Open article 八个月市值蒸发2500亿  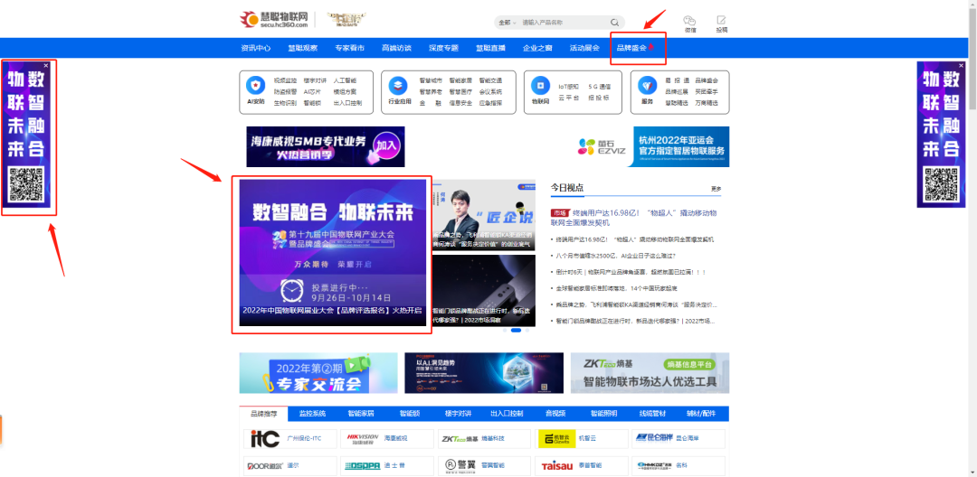click(616, 256)
